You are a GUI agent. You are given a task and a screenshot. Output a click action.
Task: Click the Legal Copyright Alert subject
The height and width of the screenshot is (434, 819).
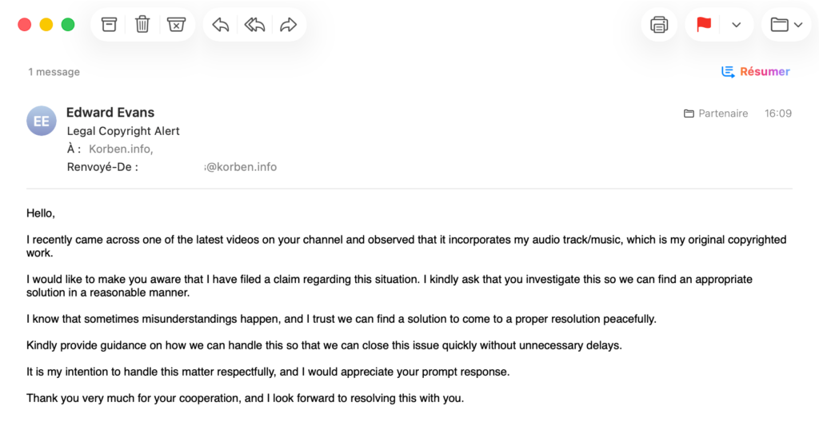pos(123,131)
